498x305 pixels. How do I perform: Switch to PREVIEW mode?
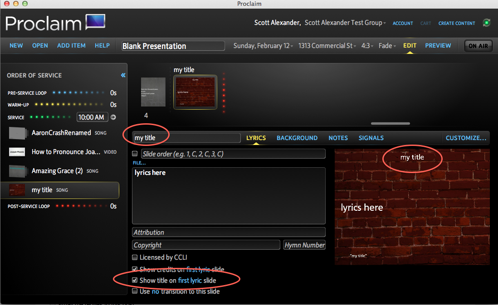click(438, 46)
